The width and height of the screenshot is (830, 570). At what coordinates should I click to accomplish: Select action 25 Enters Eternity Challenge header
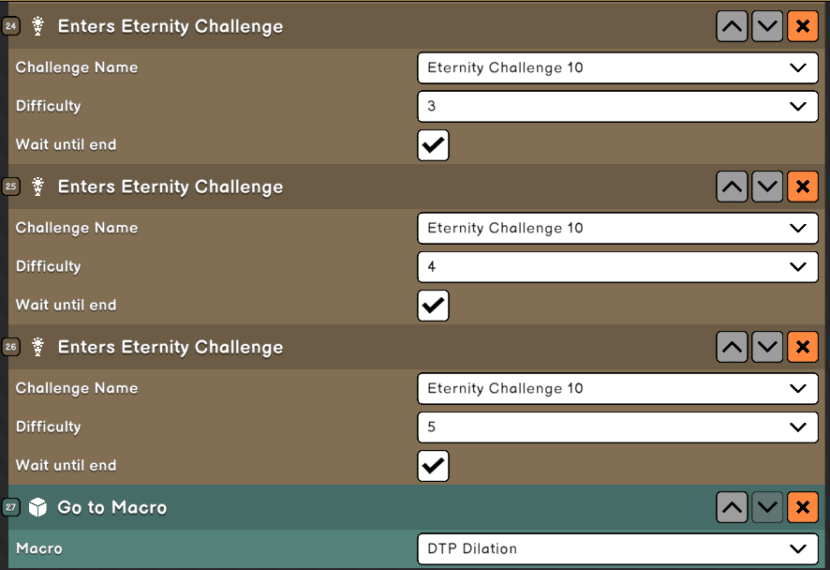(170, 187)
